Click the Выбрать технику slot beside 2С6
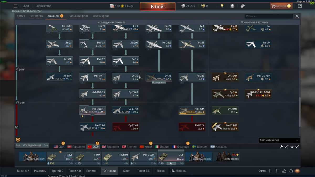The height and width of the screenshot is (177, 315). pyautogui.click(x=199, y=157)
